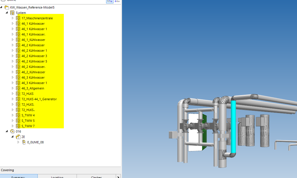Screen dimensions: 297x178
Task: Click the S_TWW 7 system icon
Action: 18,126
